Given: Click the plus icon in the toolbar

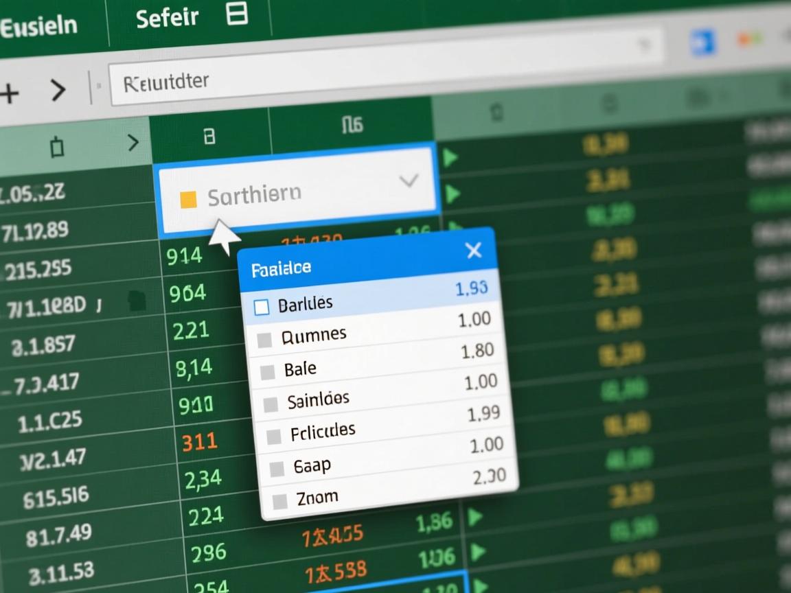Looking at the screenshot, I should point(8,92).
